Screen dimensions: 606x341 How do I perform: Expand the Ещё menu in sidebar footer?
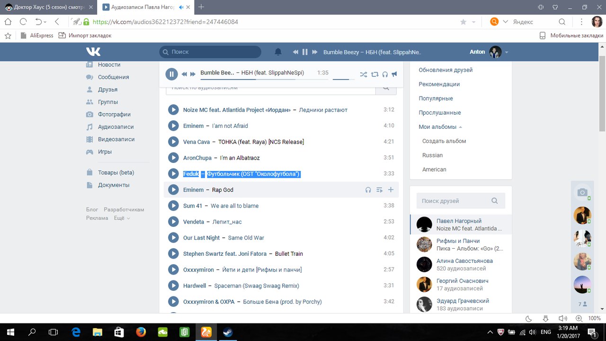[x=122, y=218]
